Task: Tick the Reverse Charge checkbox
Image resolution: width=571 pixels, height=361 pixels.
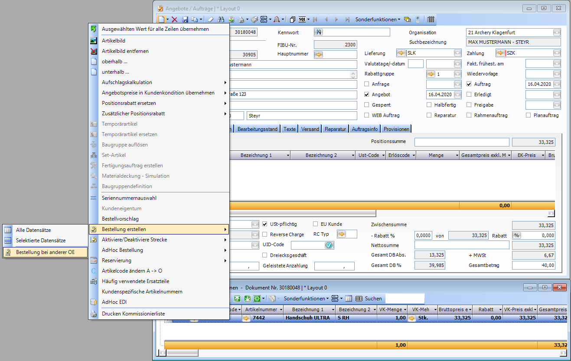Action: click(265, 234)
